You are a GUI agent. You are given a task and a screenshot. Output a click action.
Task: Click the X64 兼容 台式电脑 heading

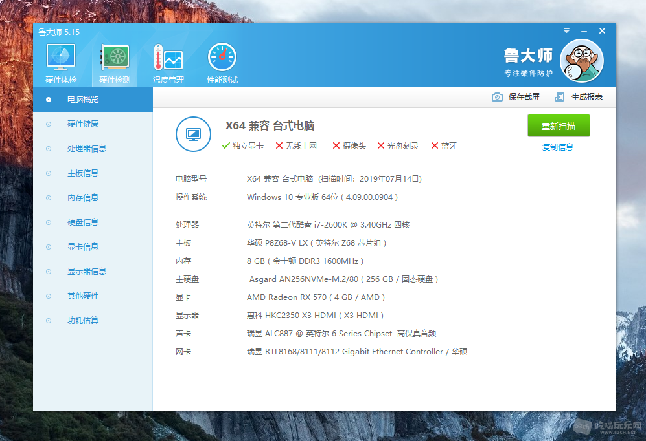[270, 125]
